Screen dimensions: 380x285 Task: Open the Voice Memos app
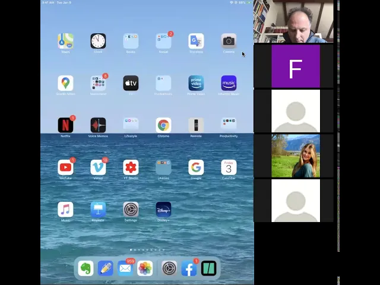tap(98, 125)
